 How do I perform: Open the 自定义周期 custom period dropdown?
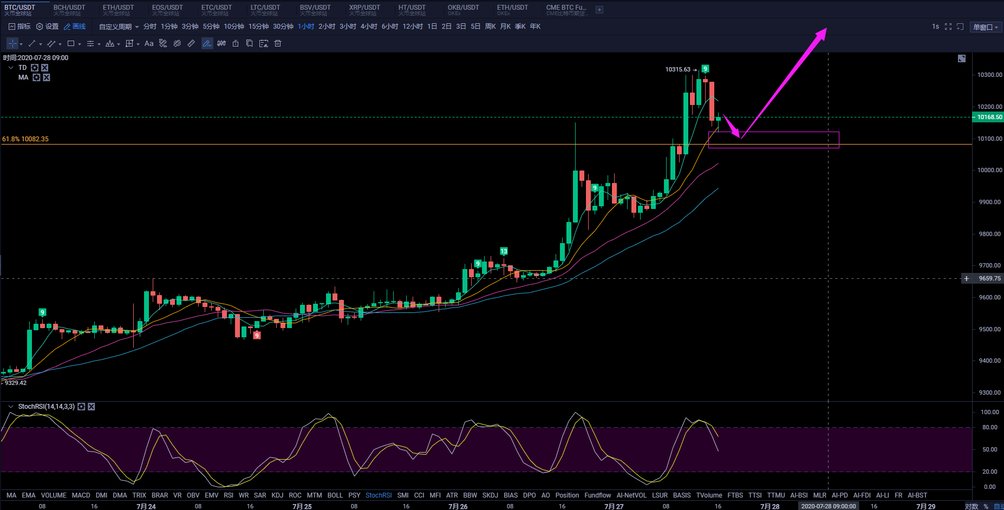click(119, 27)
